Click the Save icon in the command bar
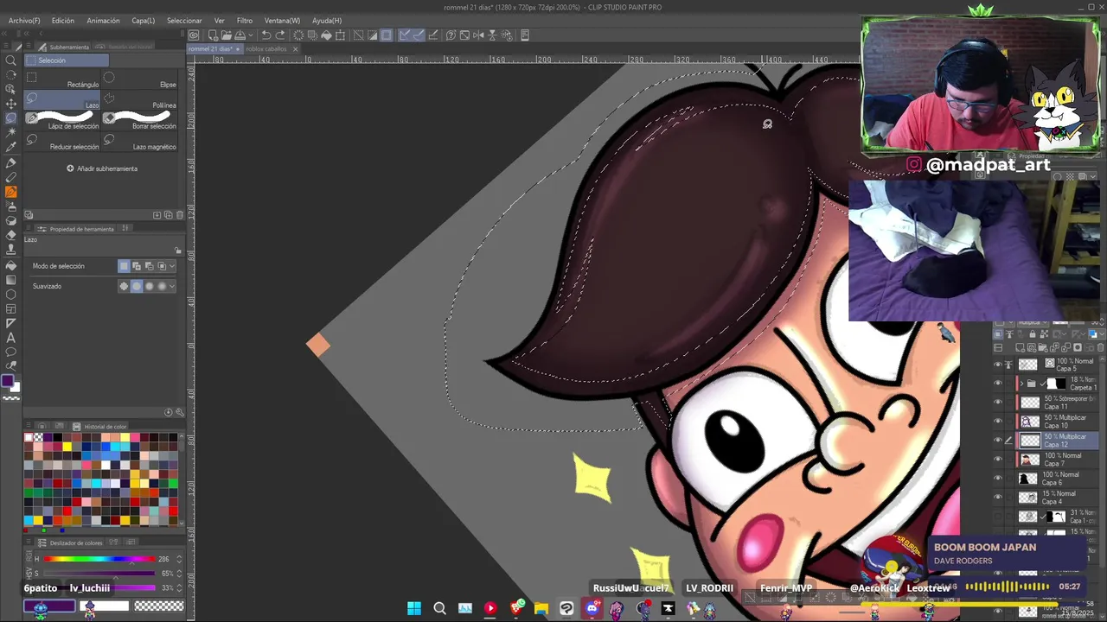This screenshot has width=1107, height=622. (240, 35)
